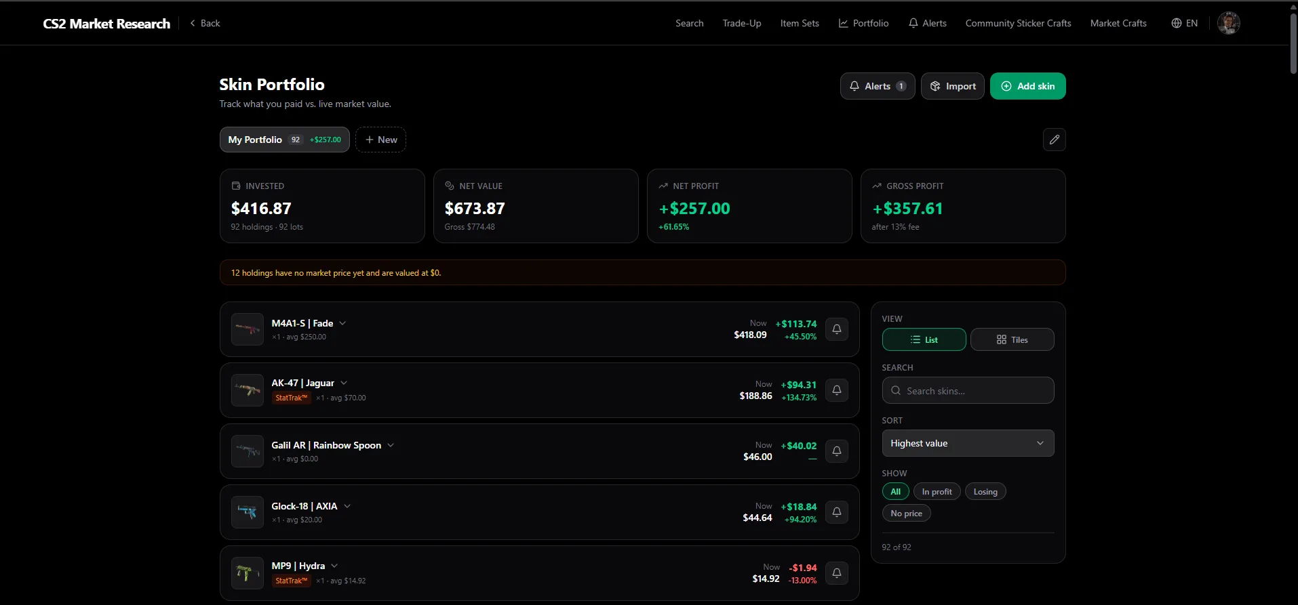Image resolution: width=1298 pixels, height=605 pixels.
Task: Open Trade-Up navigation item
Action: pyautogui.click(x=742, y=23)
